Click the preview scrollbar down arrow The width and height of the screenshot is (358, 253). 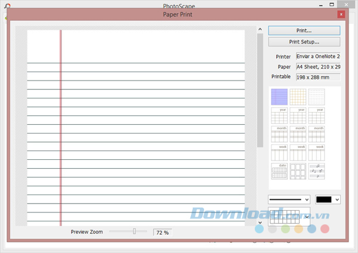point(260,223)
